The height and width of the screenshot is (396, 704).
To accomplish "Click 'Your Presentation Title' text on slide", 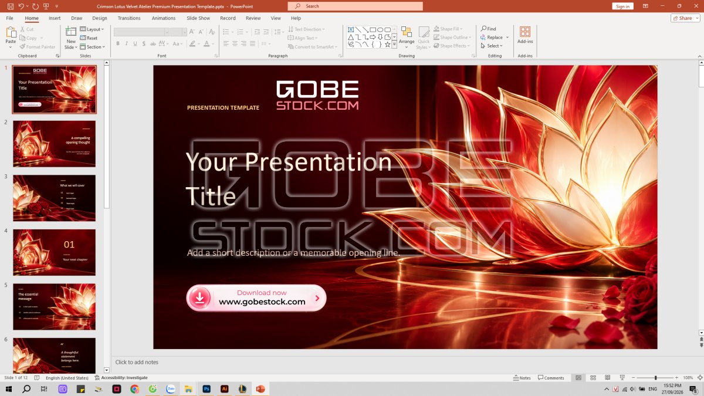I will click(x=289, y=179).
